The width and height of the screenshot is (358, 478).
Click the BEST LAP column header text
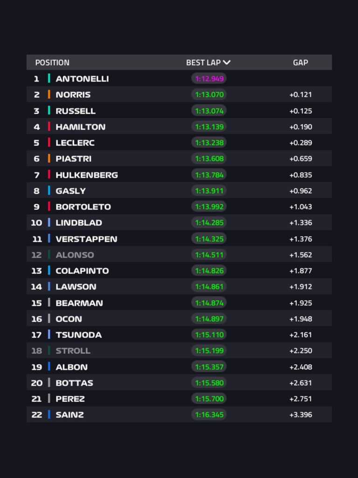[x=203, y=63]
